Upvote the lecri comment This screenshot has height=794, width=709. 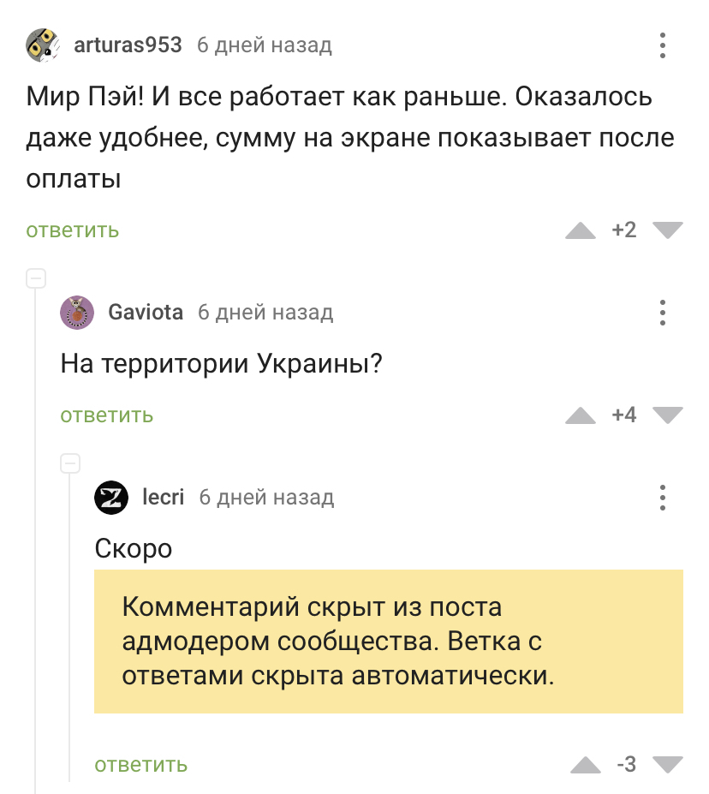point(586,764)
